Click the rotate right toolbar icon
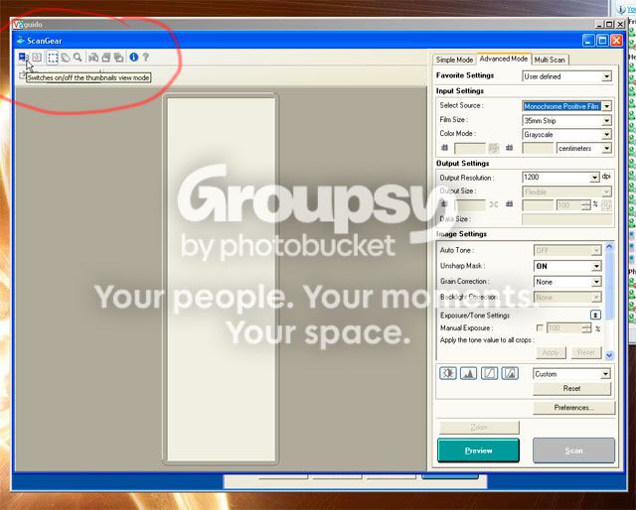Screen dimensions: 636x510 tap(118, 58)
